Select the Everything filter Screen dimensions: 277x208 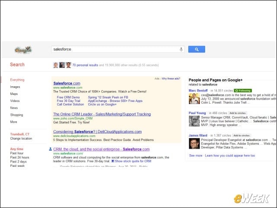tap(17, 80)
